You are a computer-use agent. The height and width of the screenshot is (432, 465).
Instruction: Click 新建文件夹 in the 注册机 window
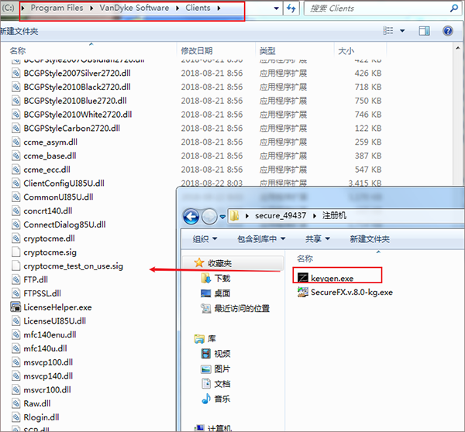point(370,238)
